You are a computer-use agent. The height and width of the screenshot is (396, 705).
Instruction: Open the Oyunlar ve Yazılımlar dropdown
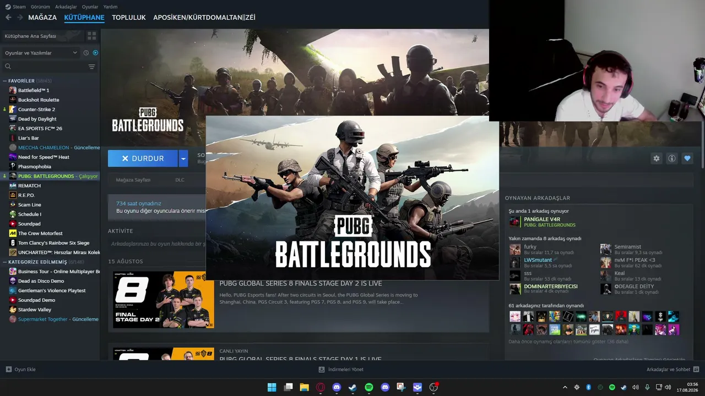41,53
